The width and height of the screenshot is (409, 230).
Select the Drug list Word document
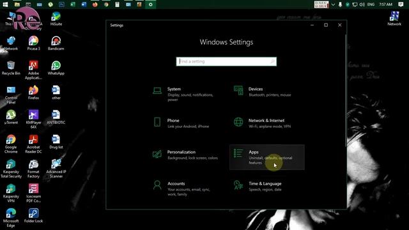coord(56,142)
